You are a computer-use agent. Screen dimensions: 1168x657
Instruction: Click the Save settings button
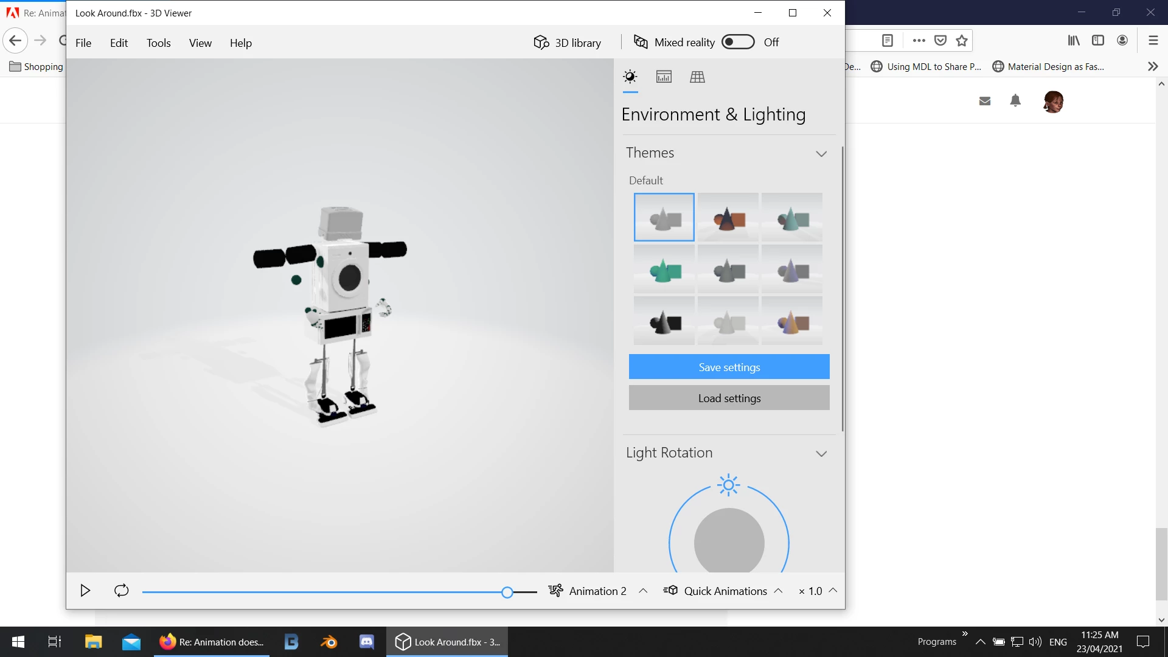pyautogui.click(x=729, y=367)
